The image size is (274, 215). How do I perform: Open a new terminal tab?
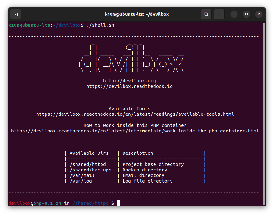click(x=15, y=14)
